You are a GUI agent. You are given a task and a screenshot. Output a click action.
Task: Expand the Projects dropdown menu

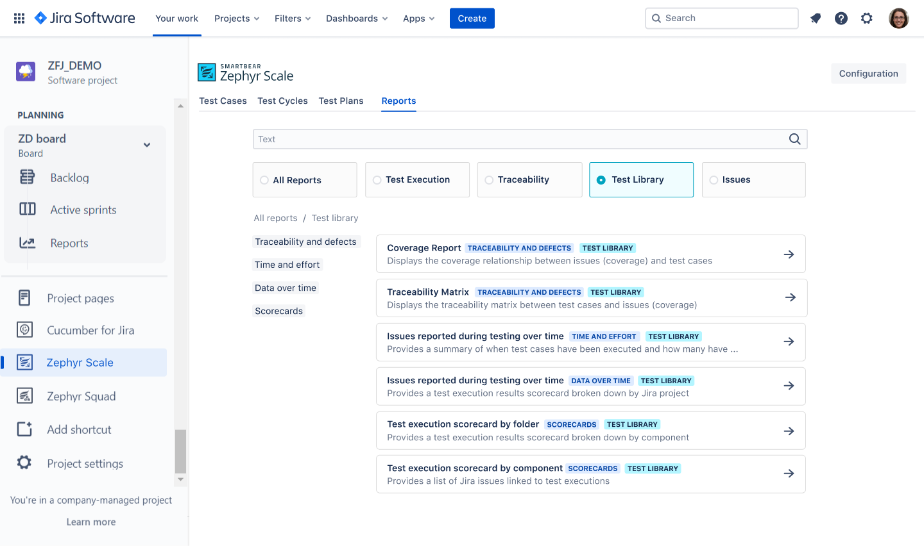point(237,19)
